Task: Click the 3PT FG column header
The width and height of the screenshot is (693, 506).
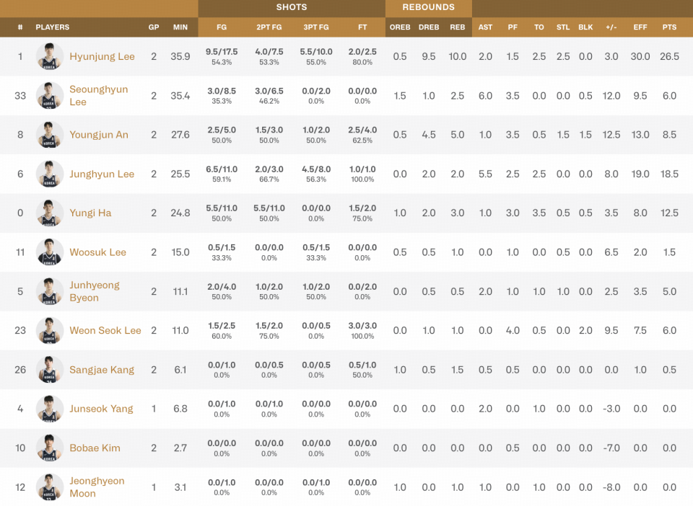Action: click(316, 27)
